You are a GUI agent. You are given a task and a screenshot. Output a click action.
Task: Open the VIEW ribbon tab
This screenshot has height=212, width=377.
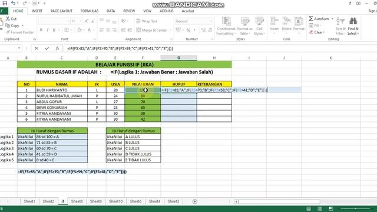point(147,11)
